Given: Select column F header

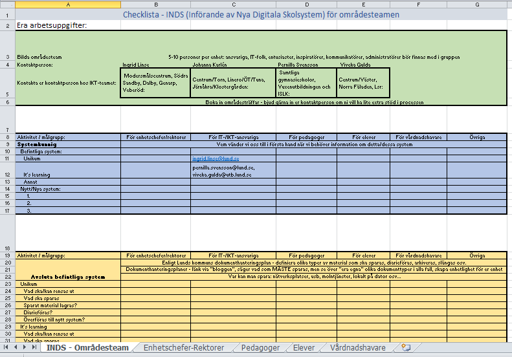Looking at the screenshot, I should coord(419,5).
